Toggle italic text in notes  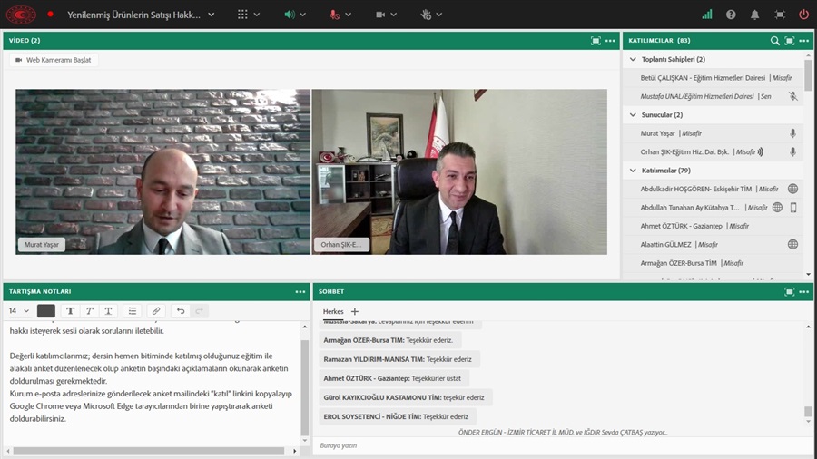pos(89,311)
